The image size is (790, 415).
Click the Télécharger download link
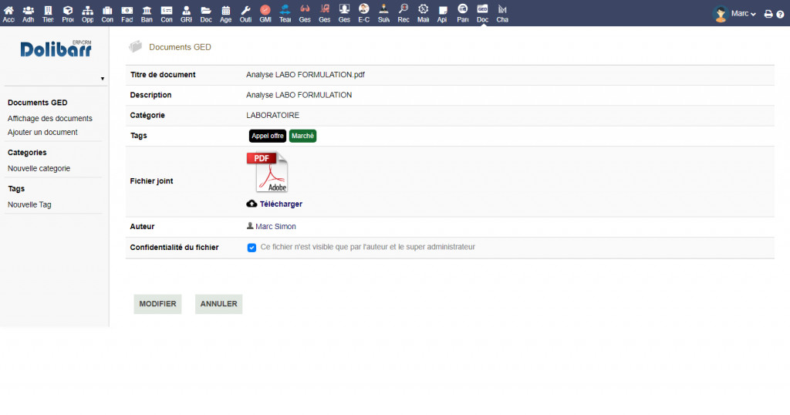(x=281, y=204)
